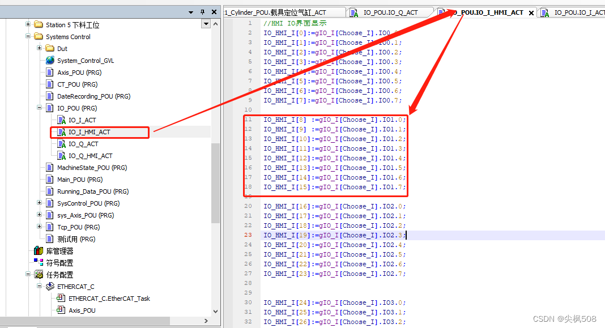Click the SysControl_POU program icon

click(49, 203)
